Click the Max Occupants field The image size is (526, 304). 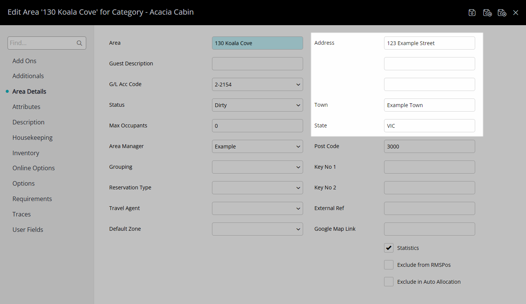pos(258,126)
